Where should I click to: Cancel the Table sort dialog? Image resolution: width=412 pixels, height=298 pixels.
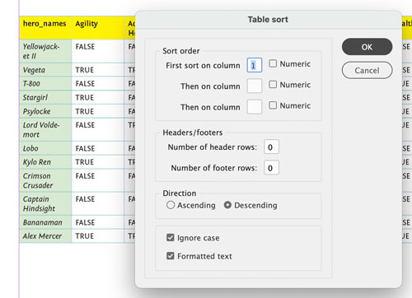click(367, 70)
